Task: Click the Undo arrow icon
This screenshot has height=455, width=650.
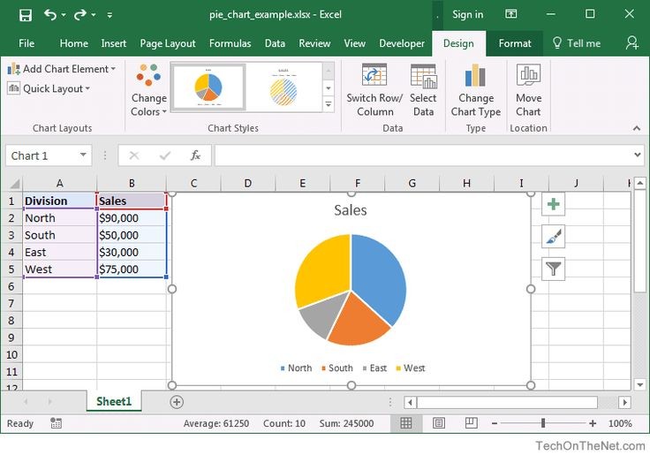Action: pos(50,15)
